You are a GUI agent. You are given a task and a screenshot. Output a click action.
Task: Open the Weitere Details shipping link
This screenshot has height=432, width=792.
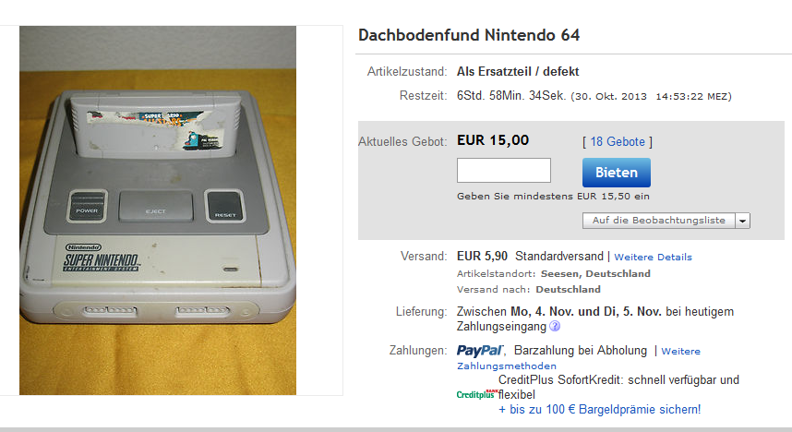(654, 258)
